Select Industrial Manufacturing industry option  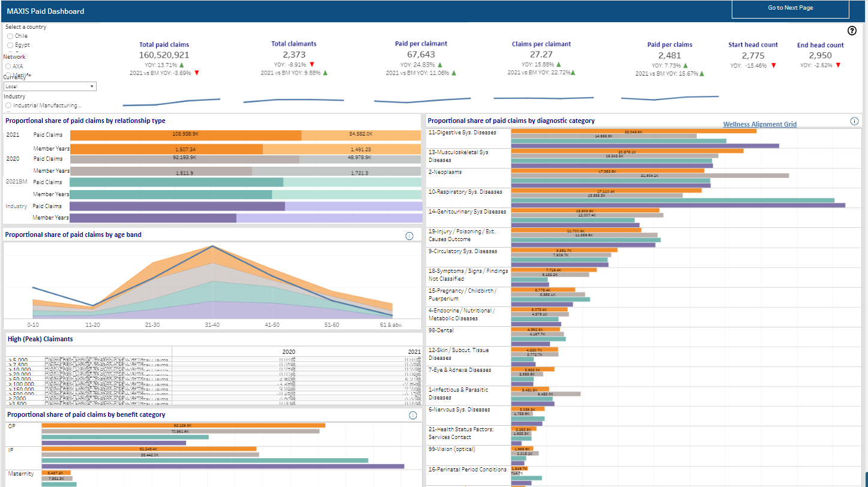(x=8, y=106)
